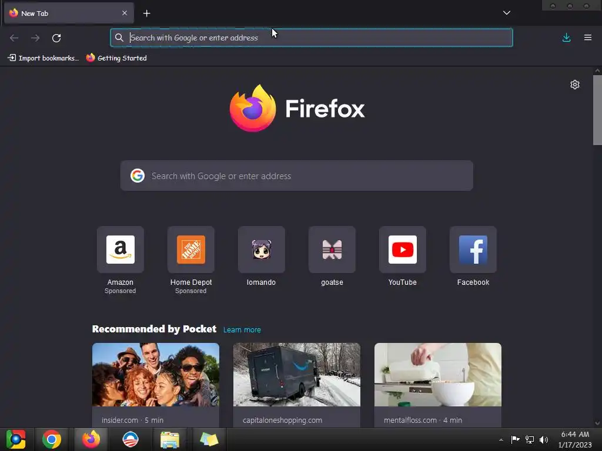Open File Explorer from the taskbar

(170, 439)
